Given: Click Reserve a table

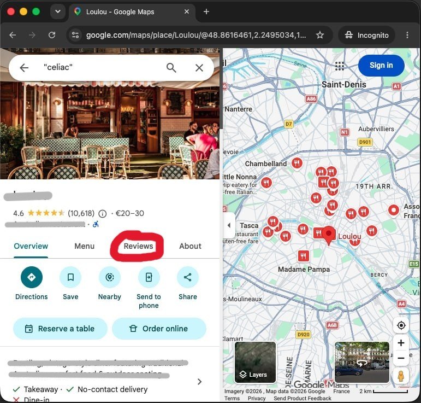Looking at the screenshot, I should [x=60, y=329].
